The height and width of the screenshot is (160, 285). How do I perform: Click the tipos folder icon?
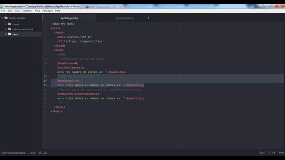(10, 34)
